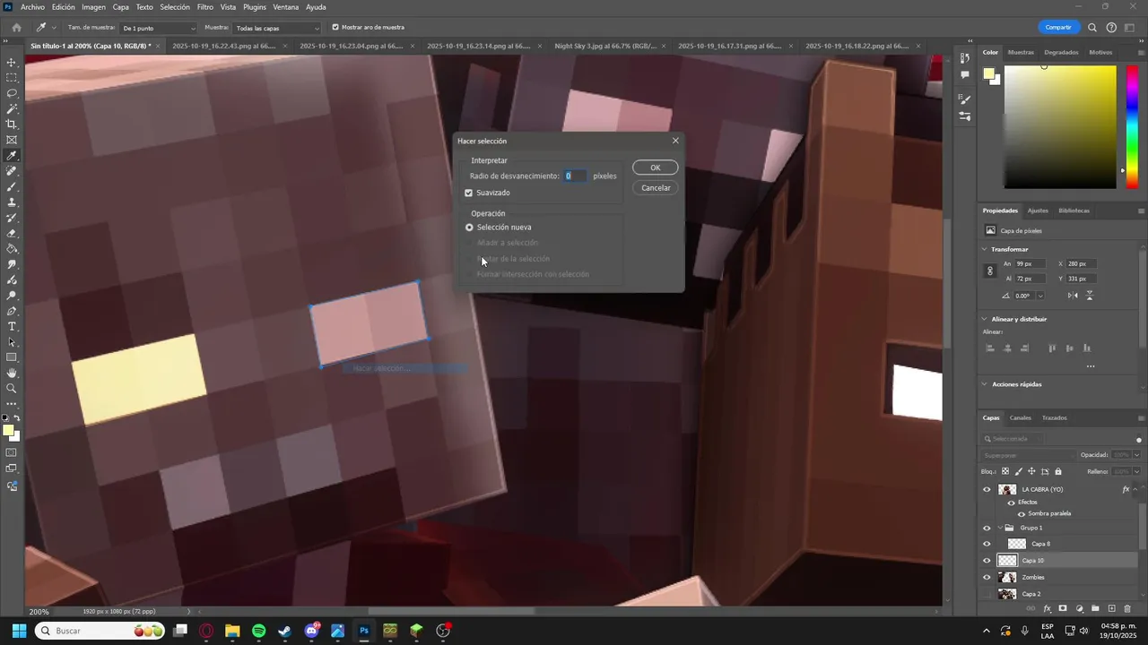Switch to the Ajustes tab

[x=1038, y=211]
